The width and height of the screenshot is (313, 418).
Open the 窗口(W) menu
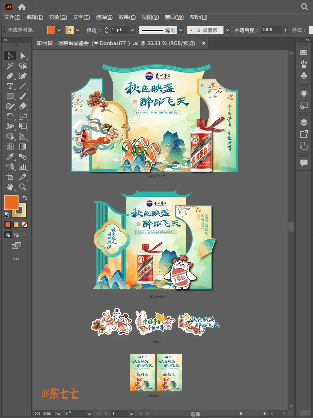click(174, 17)
